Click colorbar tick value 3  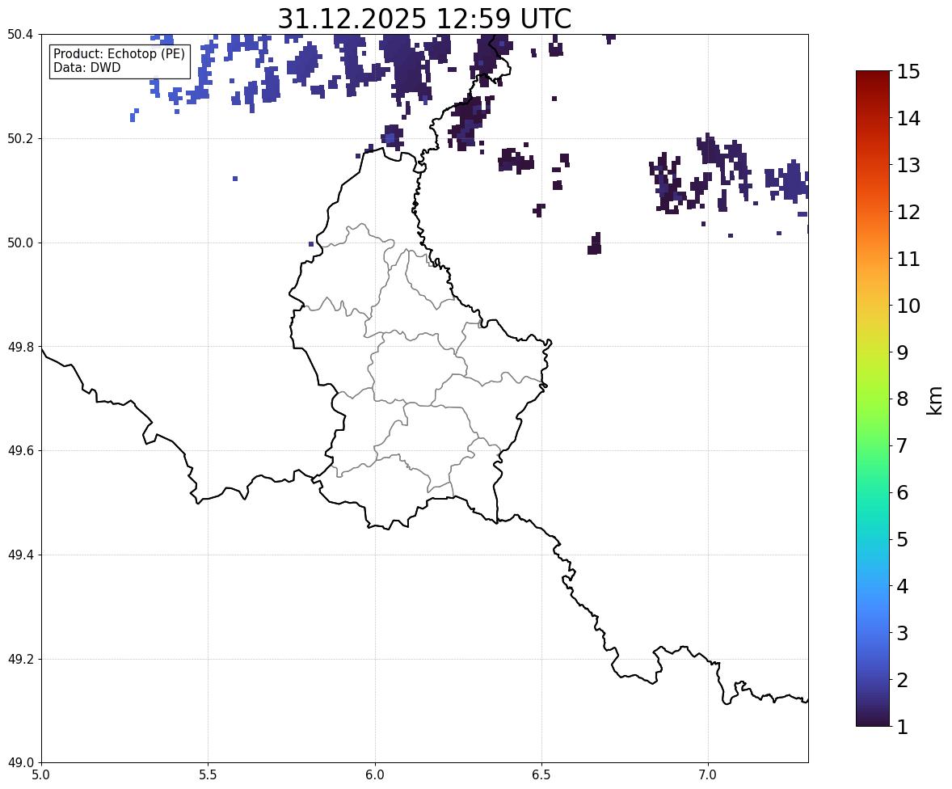click(x=903, y=633)
